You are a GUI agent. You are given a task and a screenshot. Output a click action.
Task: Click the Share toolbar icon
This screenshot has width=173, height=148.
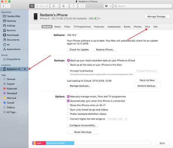pyautogui.click(x=74, y=6)
